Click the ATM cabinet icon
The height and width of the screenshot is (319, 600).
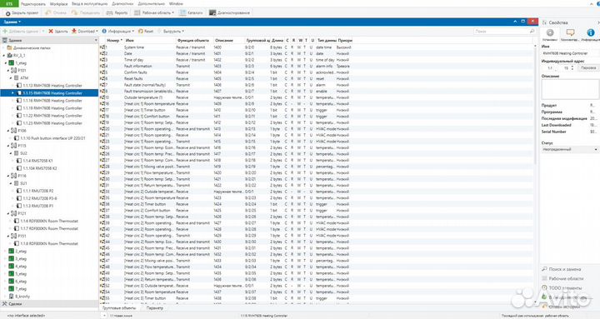pyautogui.click(x=17, y=78)
